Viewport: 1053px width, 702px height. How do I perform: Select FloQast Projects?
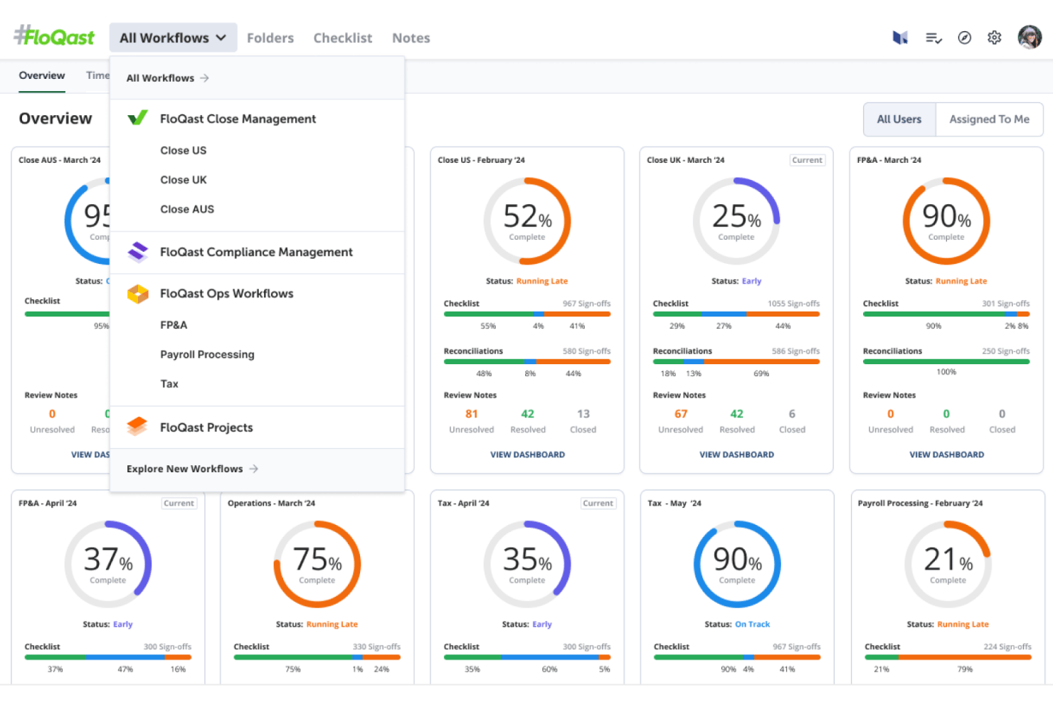[x=206, y=427]
